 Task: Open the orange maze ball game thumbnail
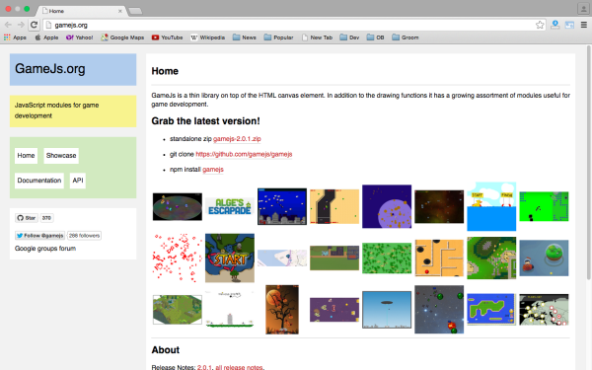pos(439,258)
